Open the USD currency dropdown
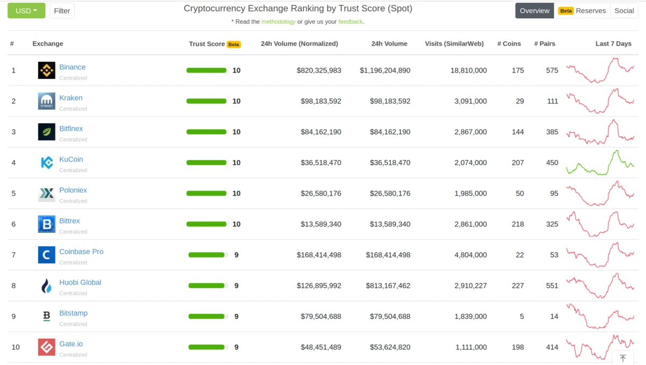 click(x=26, y=11)
